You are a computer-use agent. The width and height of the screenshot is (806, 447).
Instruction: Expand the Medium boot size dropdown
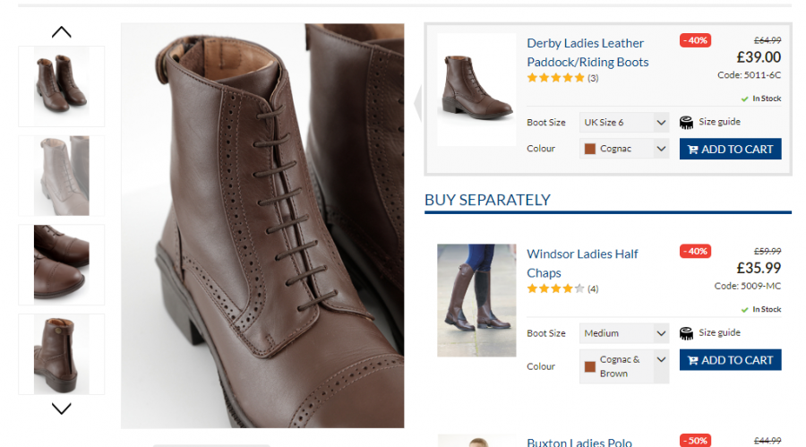[x=624, y=333]
